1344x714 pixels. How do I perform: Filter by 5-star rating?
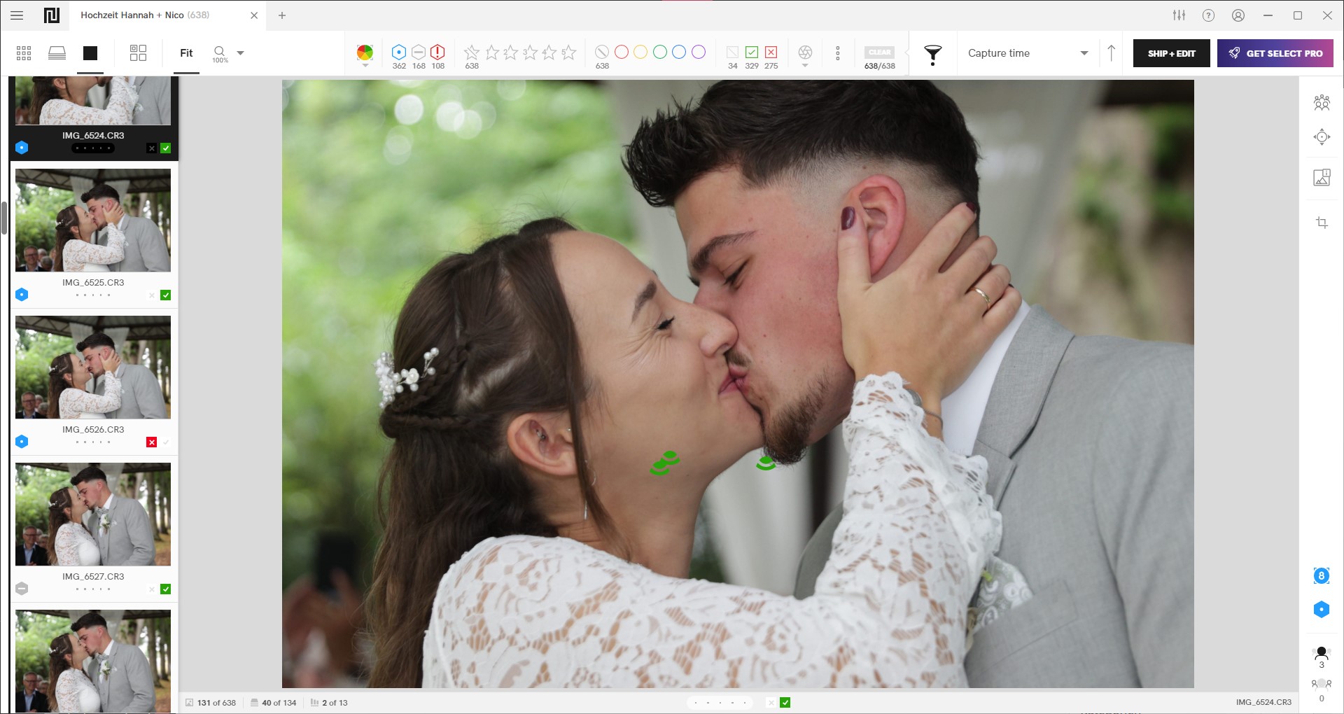(x=569, y=52)
